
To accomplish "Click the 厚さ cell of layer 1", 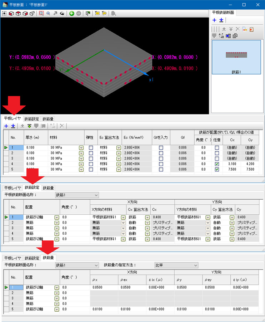I will tap(36, 148).
